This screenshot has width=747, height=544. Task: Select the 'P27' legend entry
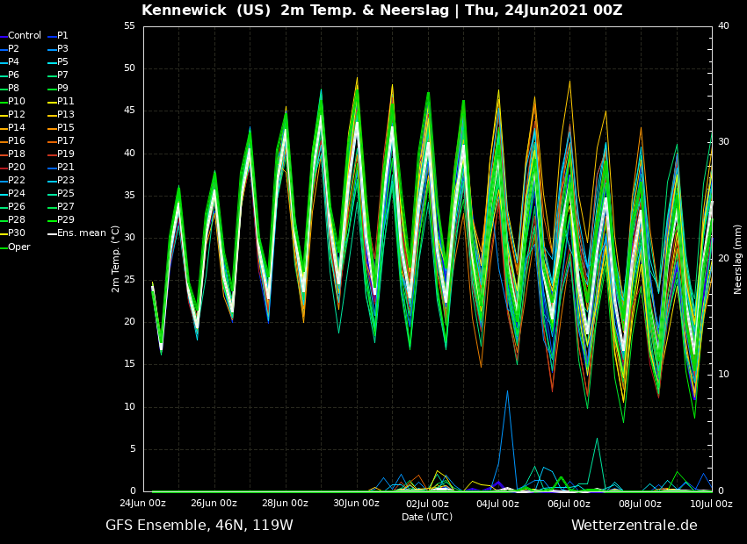[x=62, y=206]
